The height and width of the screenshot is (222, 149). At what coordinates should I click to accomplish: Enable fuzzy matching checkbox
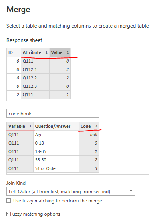pos(9,200)
